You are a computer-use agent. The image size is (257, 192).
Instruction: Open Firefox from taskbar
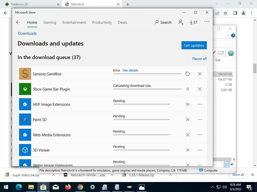(68, 187)
